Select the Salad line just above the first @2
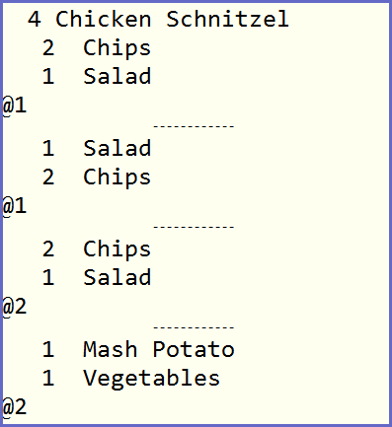392x427 pixels. tap(97, 277)
